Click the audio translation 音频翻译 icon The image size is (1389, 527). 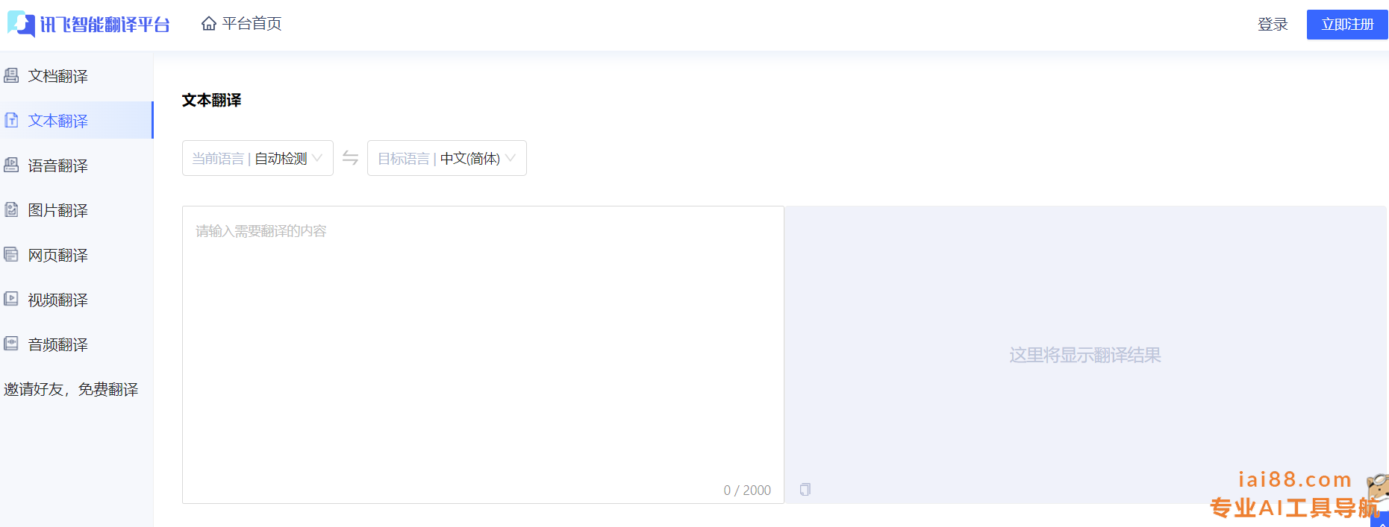(11, 344)
